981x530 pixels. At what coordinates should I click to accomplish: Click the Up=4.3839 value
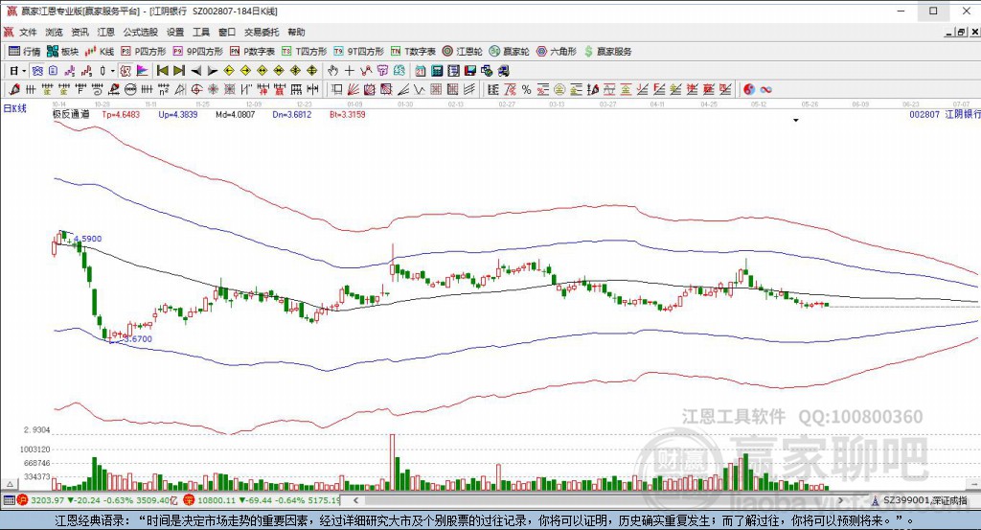click(177, 114)
